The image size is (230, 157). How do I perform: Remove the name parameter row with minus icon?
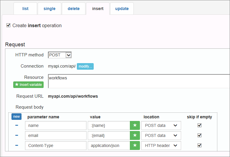point(17,125)
